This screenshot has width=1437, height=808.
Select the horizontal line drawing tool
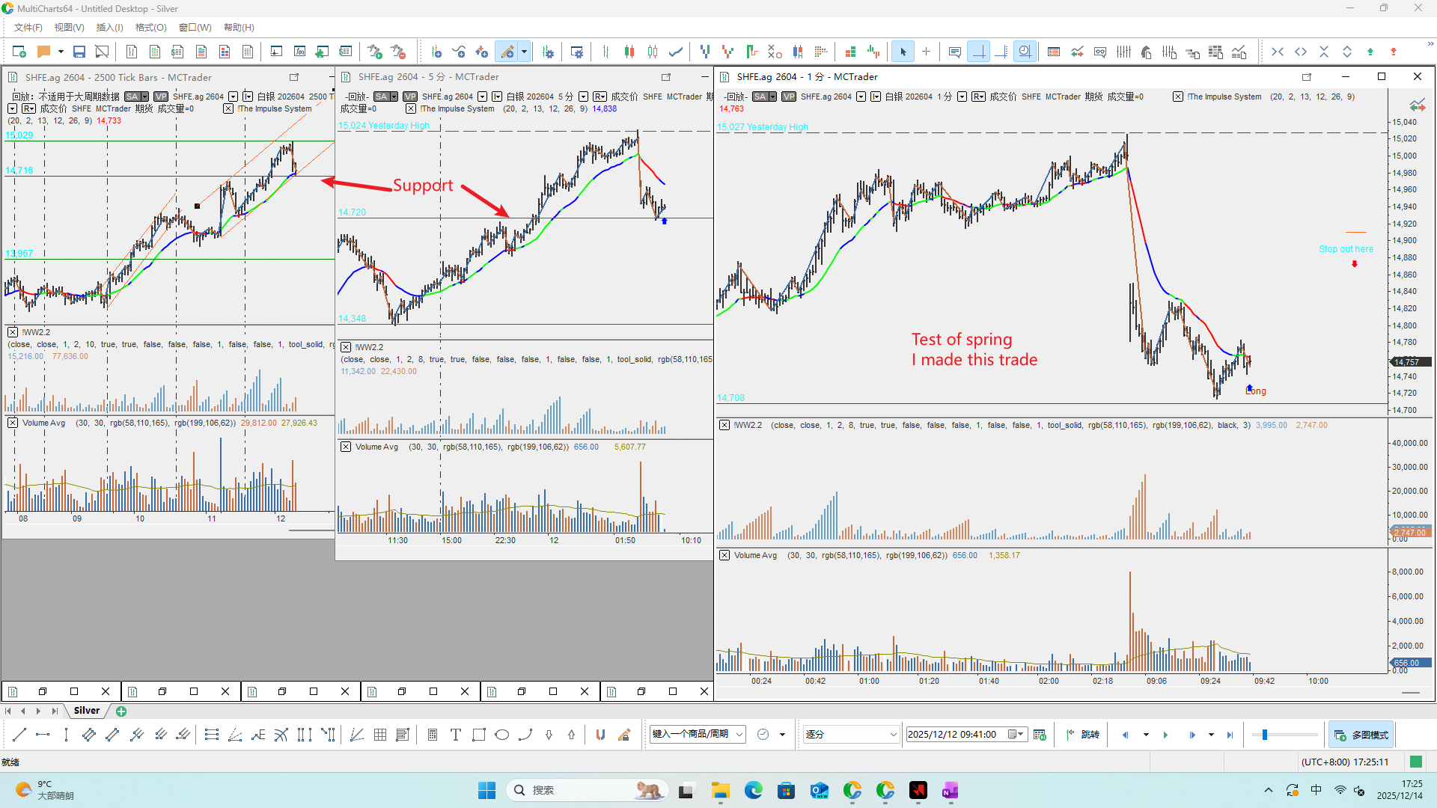point(43,735)
